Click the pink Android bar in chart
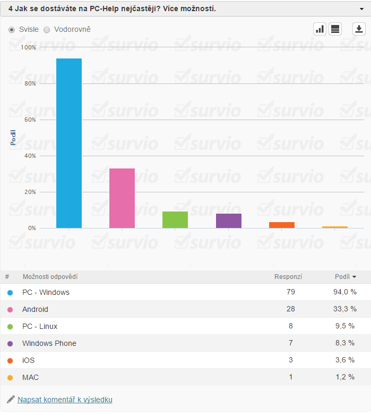The height and width of the screenshot is (415, 371). pyautogui.click(x=122, y=198)
